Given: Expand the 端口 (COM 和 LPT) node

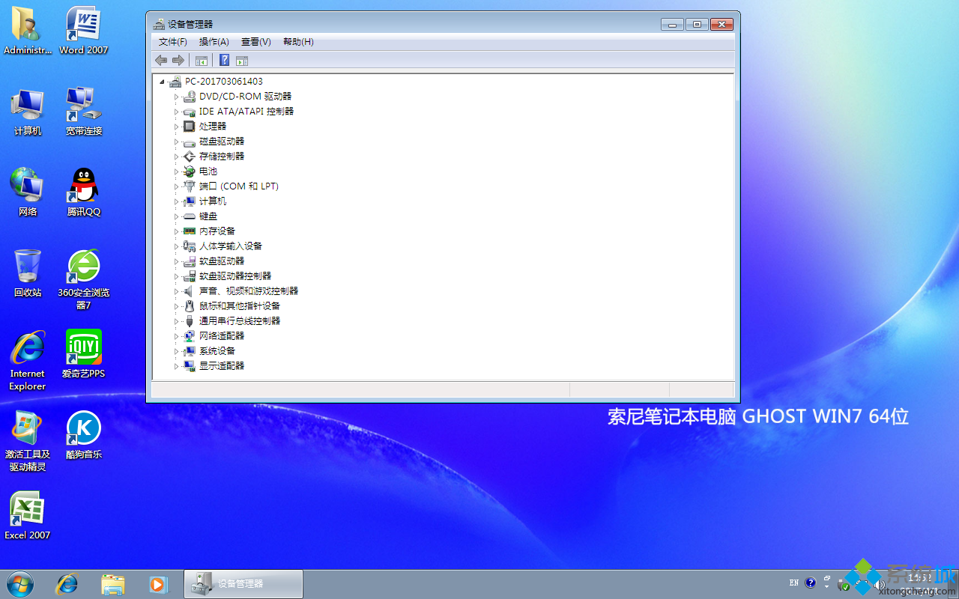Looking at the screenshot, I should point(177,186).
